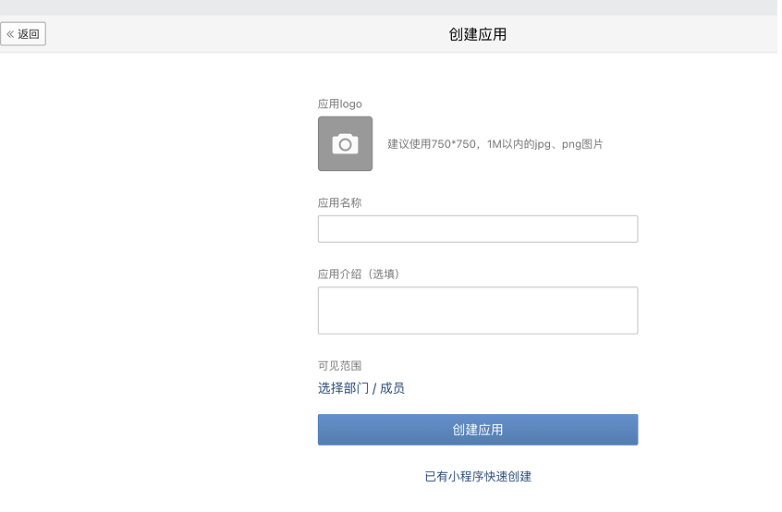782x512 pixels.
Task: Click the camera icon to upload a logo
Action: [345, 144]
